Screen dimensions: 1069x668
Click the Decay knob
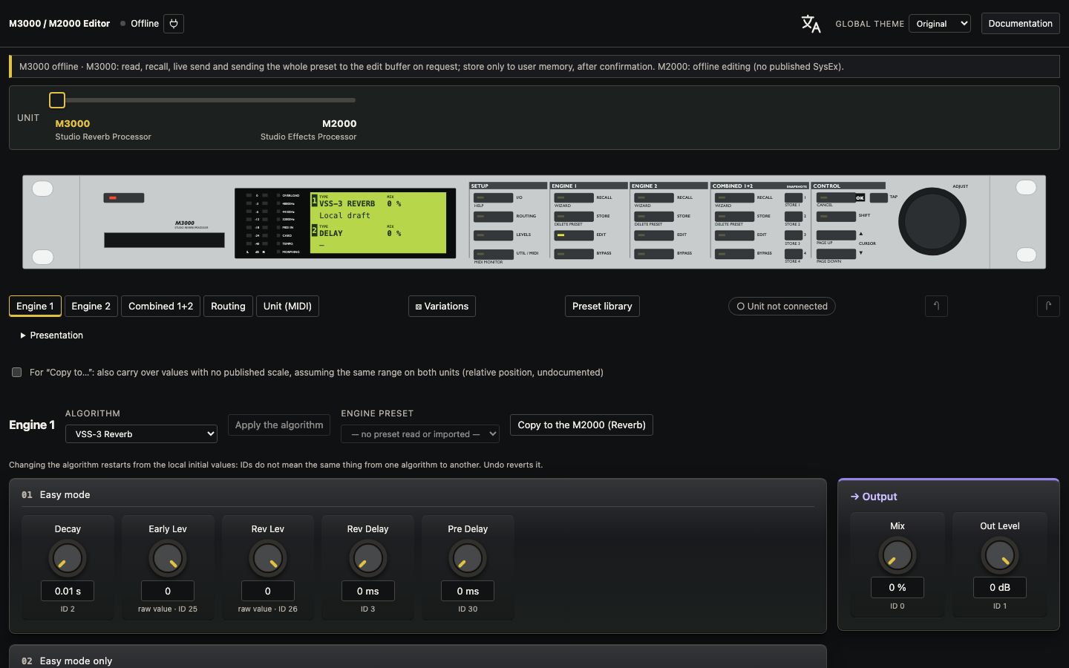pos(68,558)
